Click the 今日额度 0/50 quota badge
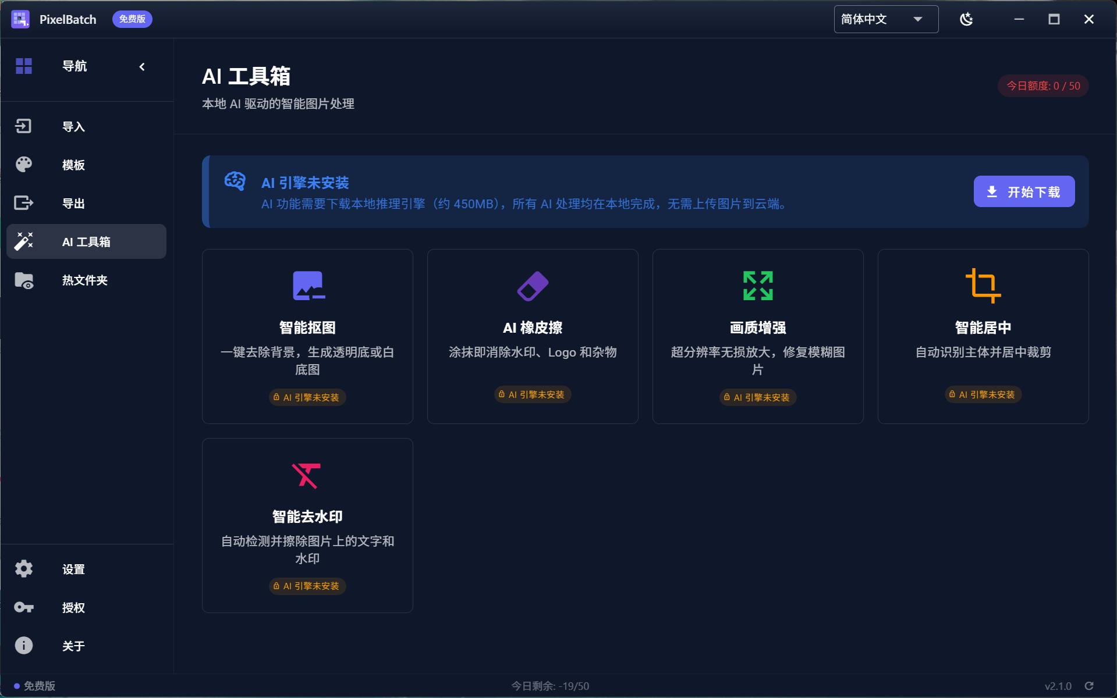The width and height of the screenshot is (1117, 698). click(1043, 86)
